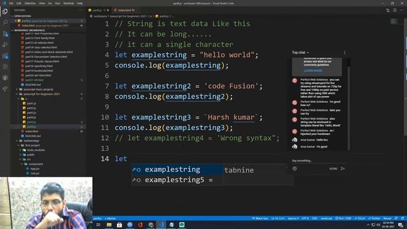Switch to the index.html editor tab
The width and height of the screenshot is (407, 229).
click(x=125, y=10)
